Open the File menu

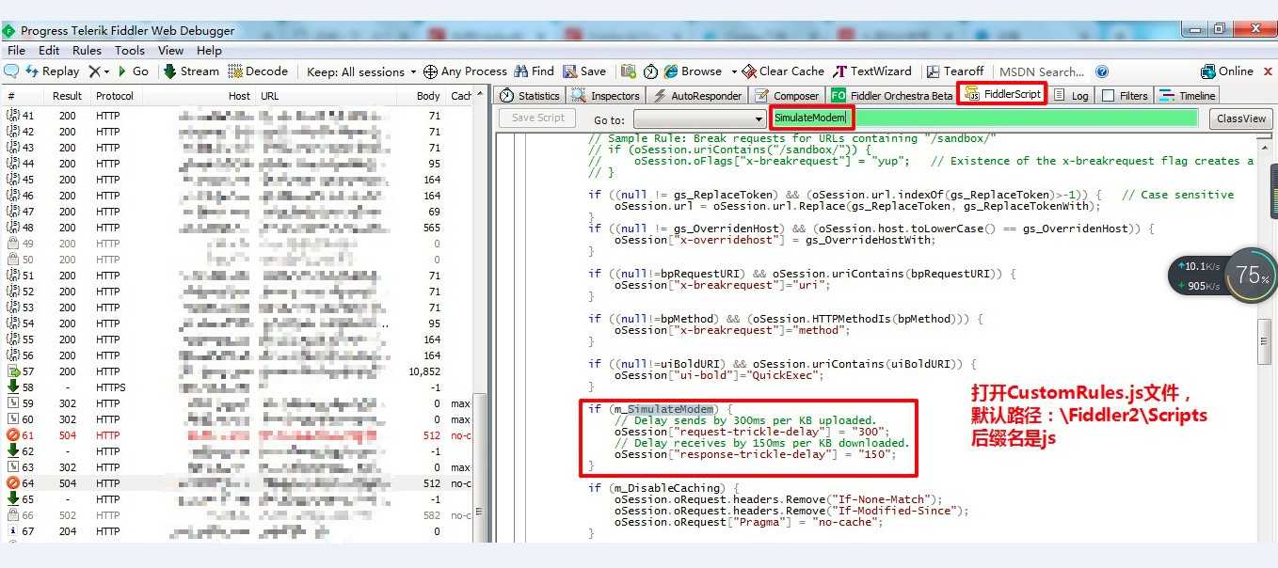click(x=17, y=51)
